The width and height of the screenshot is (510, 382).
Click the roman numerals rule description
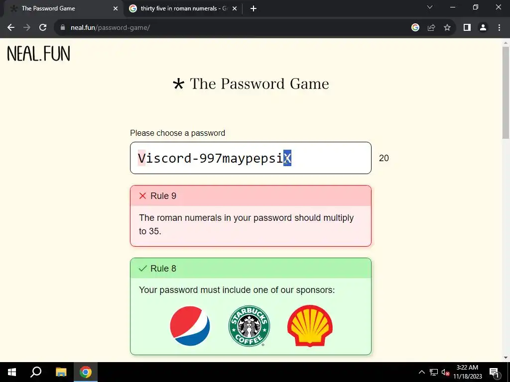pyautogui.click(x=246, y=224)
